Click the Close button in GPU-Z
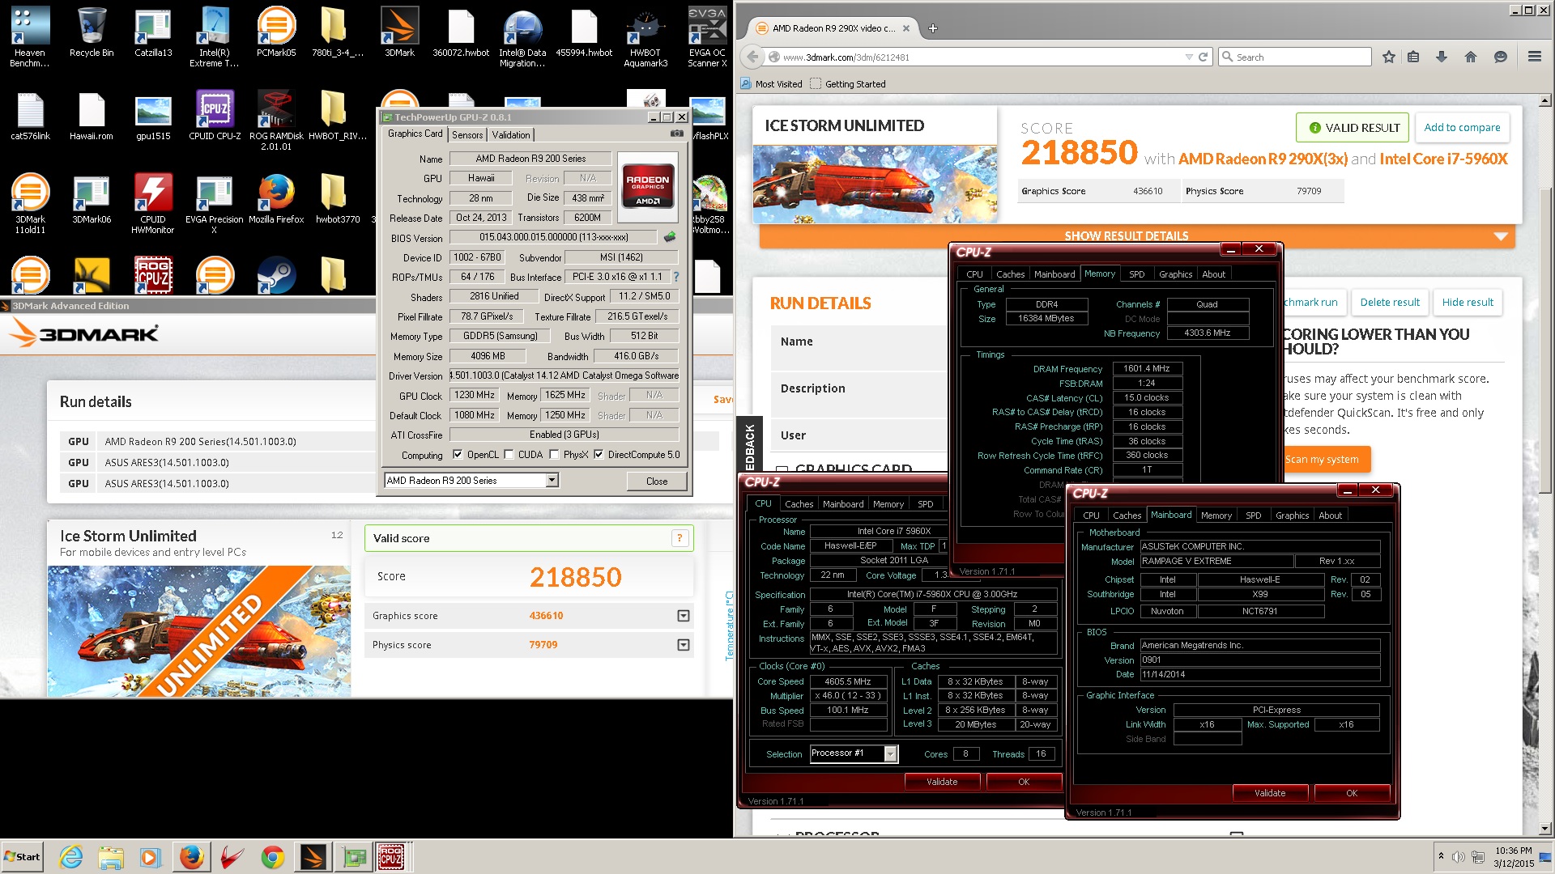This screenshot has width=1555, height=874. [x=657, y=481]
